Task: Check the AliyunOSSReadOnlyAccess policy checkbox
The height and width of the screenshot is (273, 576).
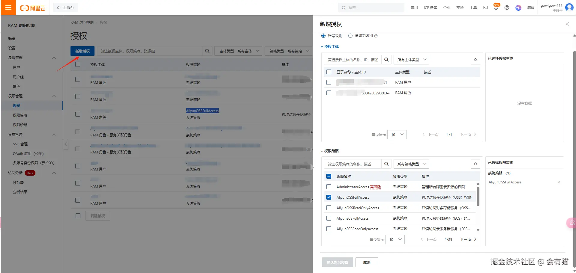Action: pyautogui.click(x=329, y=208)
